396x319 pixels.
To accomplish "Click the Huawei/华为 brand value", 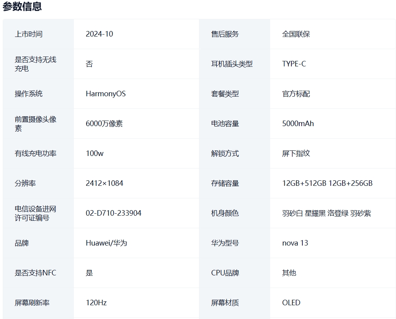I will [x=106, y=243].
